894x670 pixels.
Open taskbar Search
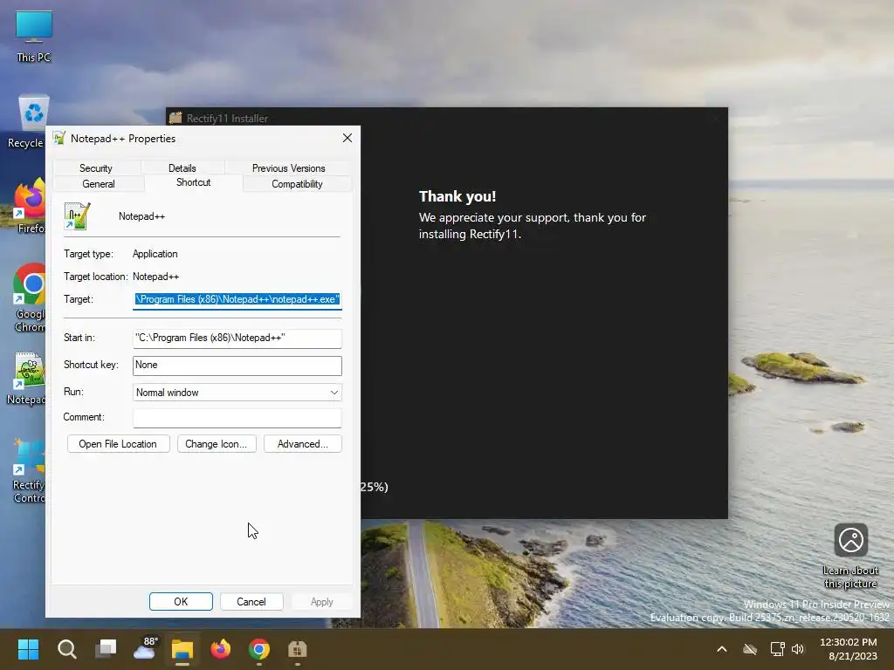[66, 649]
